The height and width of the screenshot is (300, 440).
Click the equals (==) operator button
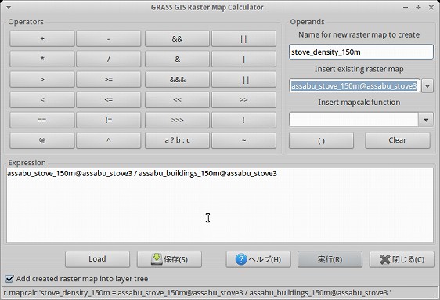tap(42, 120)
